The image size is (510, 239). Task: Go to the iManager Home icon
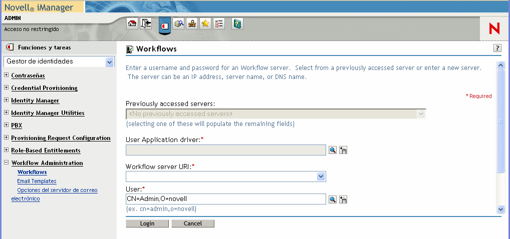click(132, 23)
